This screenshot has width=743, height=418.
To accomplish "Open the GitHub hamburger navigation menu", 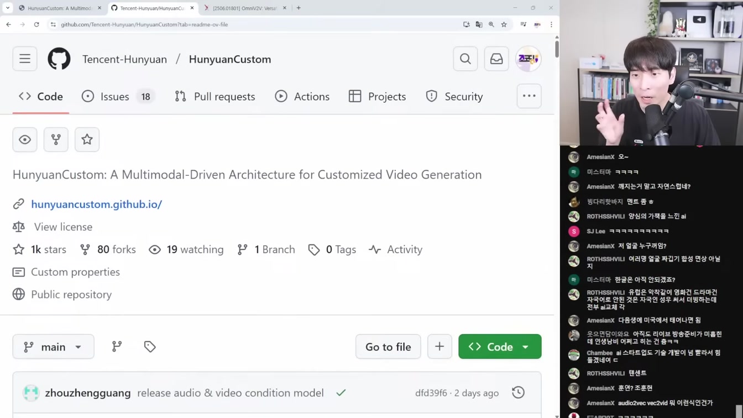I will pos(25,59).
